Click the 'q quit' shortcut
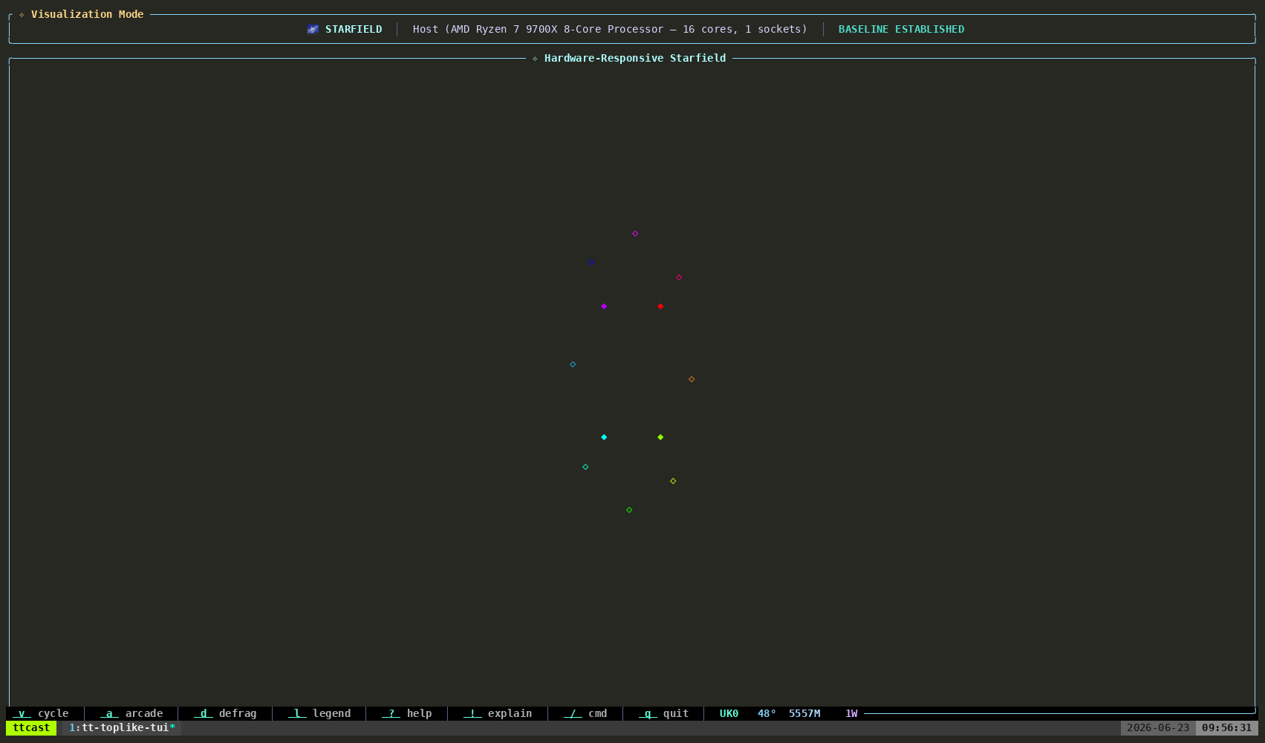 pos(663,713)
